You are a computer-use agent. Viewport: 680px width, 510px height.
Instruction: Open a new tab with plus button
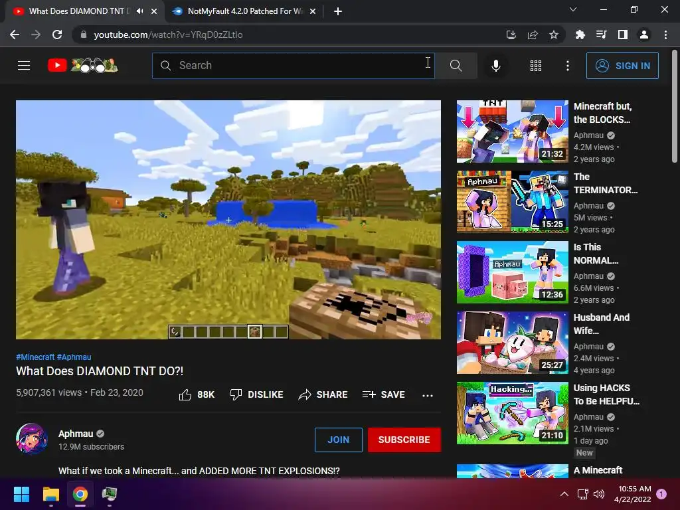tap(338, 11)
